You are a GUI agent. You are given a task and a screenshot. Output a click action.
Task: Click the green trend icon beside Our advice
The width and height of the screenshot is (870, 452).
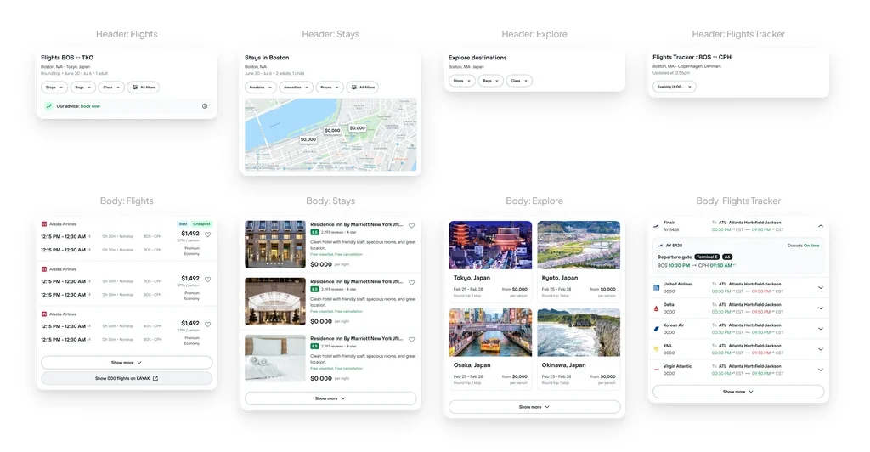[48, 106]
